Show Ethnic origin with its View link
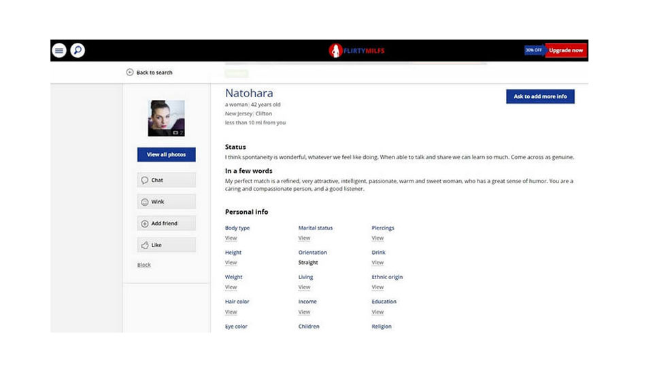 coord(378,287)
